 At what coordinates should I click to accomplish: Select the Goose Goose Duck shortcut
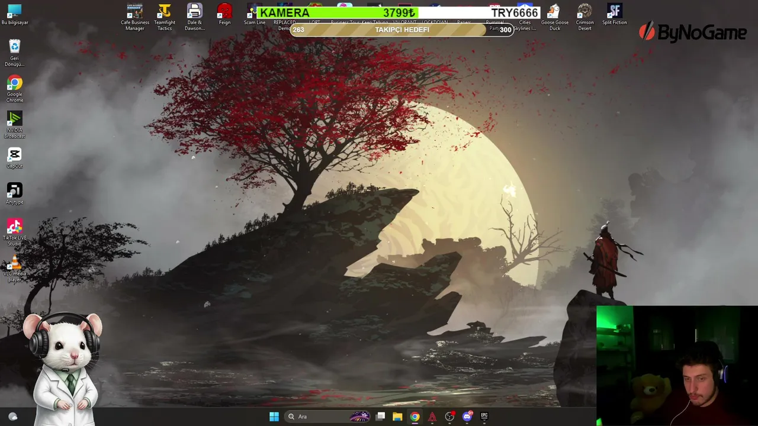click(x=555, y=17)
